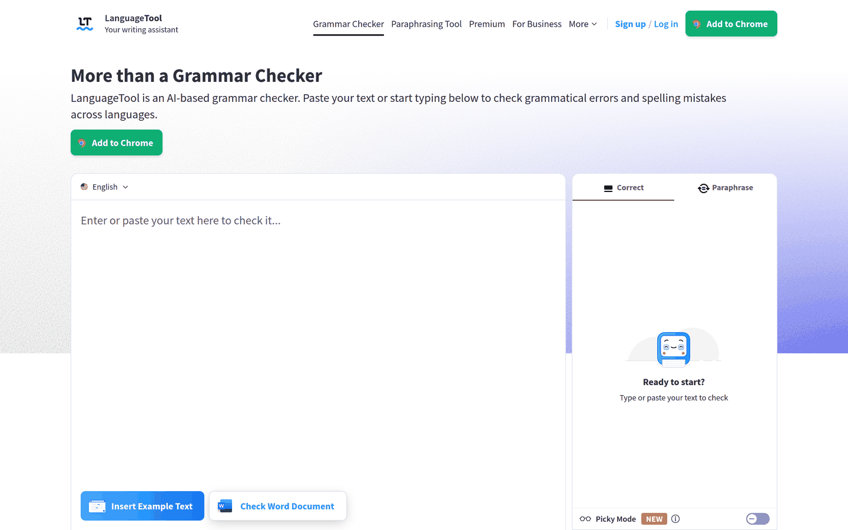Click Insert Example Text button
Screen dimensions: 848x530
(143, 506)
